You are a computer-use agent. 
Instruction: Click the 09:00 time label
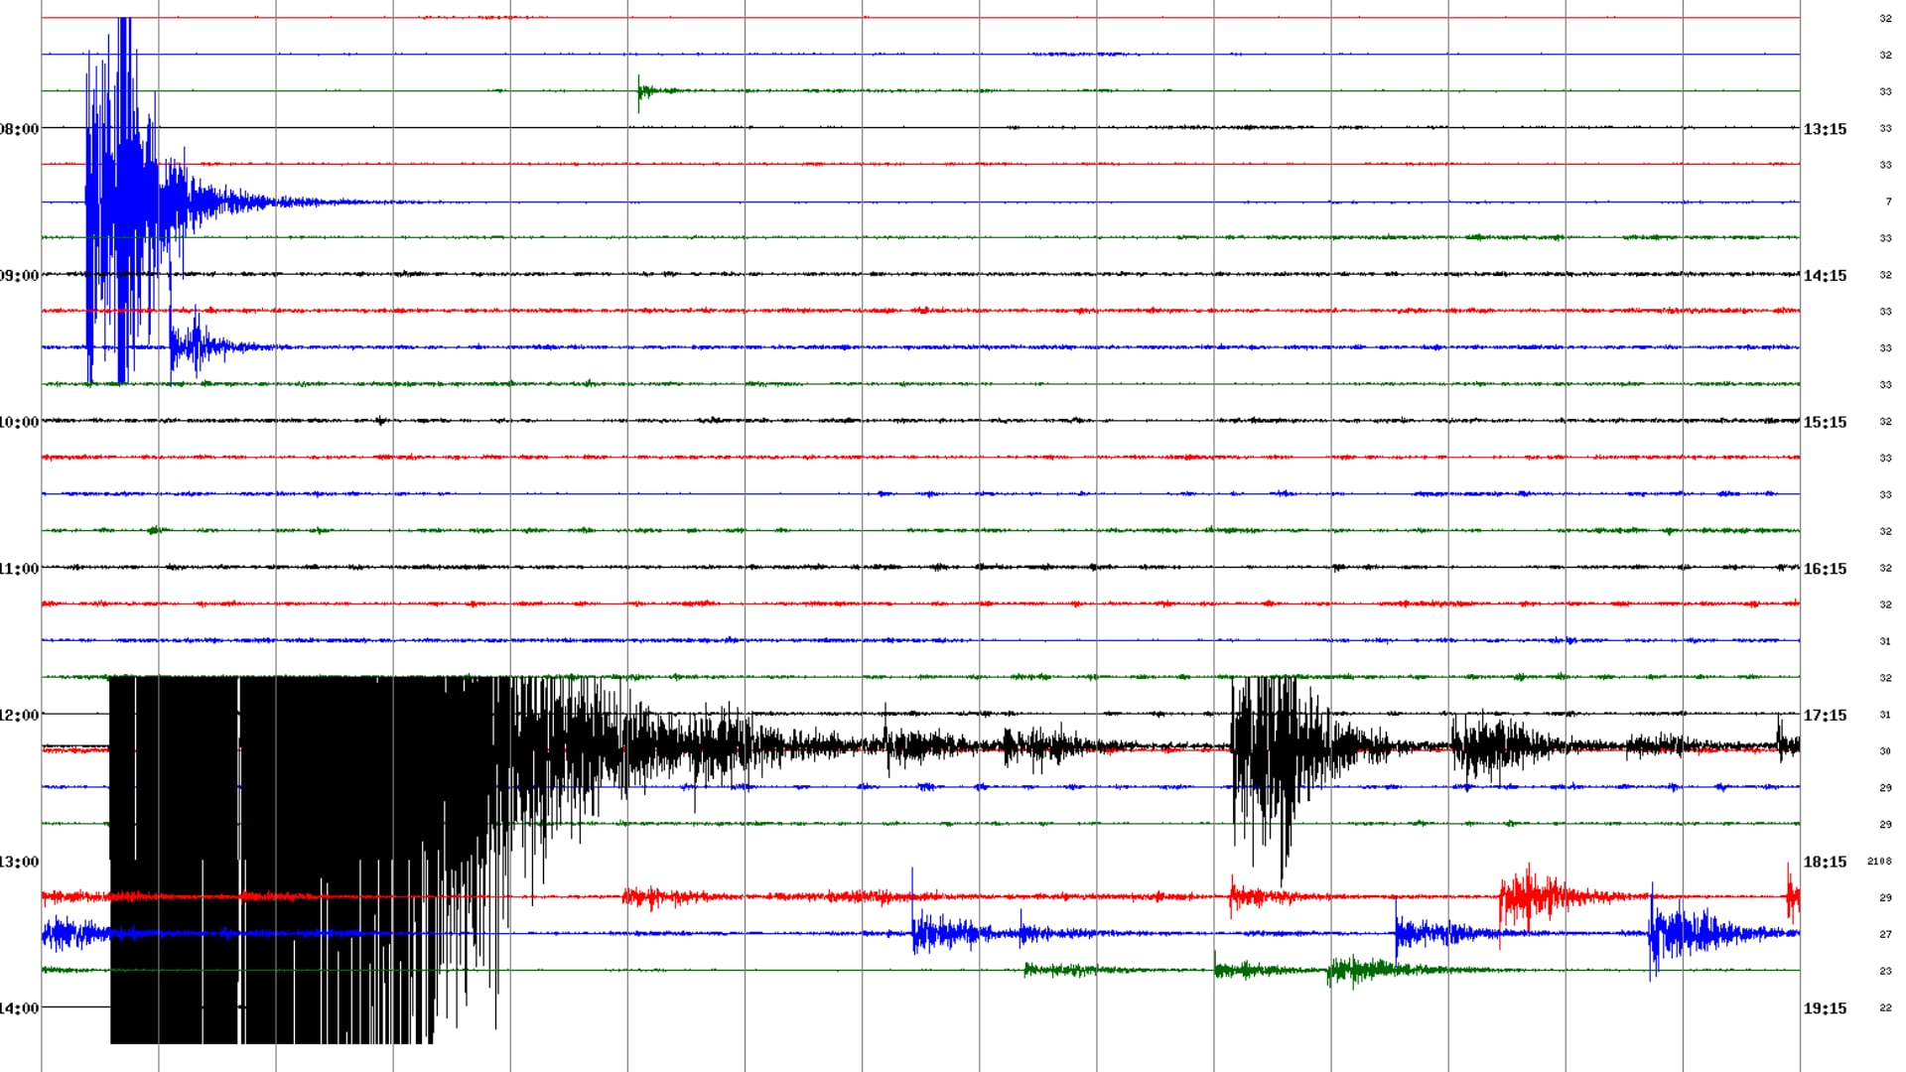pos(19,276)
